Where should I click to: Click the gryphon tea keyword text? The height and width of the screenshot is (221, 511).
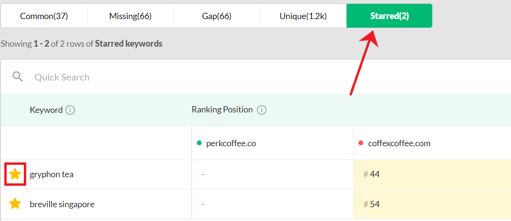[x=51, y=174]
